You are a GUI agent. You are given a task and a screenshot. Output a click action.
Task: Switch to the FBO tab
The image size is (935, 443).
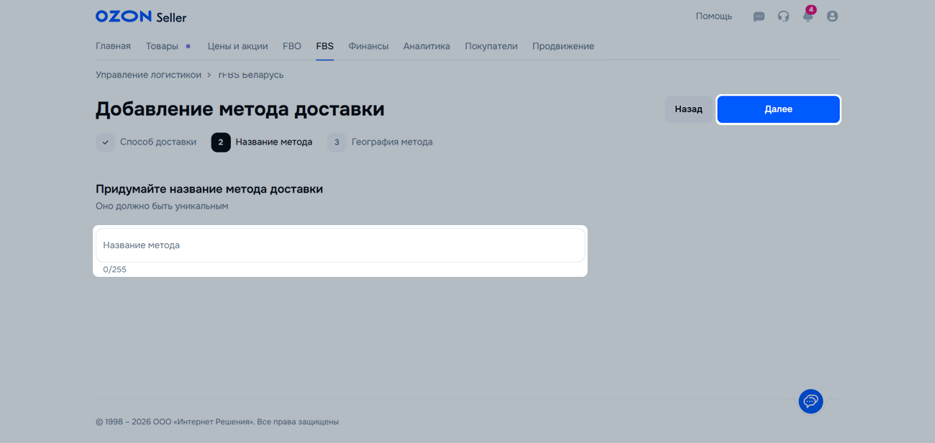tap(291, 46)
